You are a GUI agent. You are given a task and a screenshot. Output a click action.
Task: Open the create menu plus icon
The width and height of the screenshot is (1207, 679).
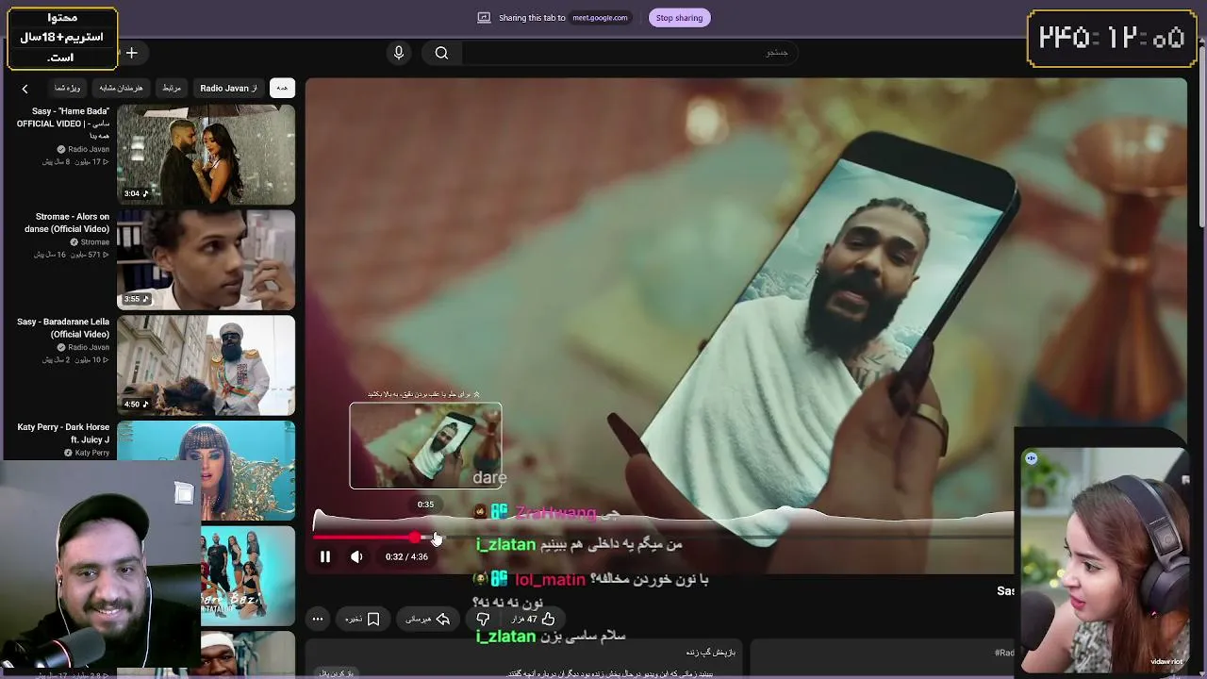132,53
